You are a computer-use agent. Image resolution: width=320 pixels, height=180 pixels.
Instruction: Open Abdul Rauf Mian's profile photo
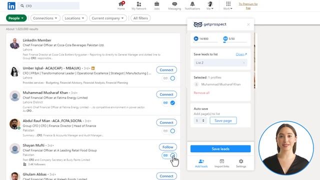tap(15, 124)
